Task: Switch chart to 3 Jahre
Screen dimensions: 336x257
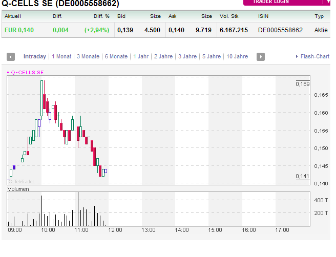Action: pos(187,56)
